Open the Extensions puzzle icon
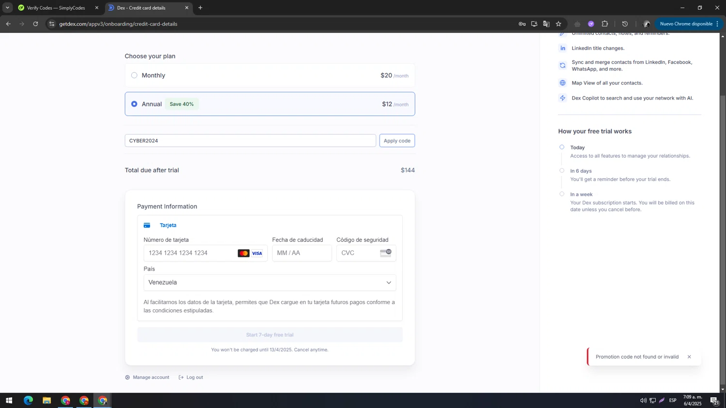The image size is (726, 408). (x=605, y=24)
